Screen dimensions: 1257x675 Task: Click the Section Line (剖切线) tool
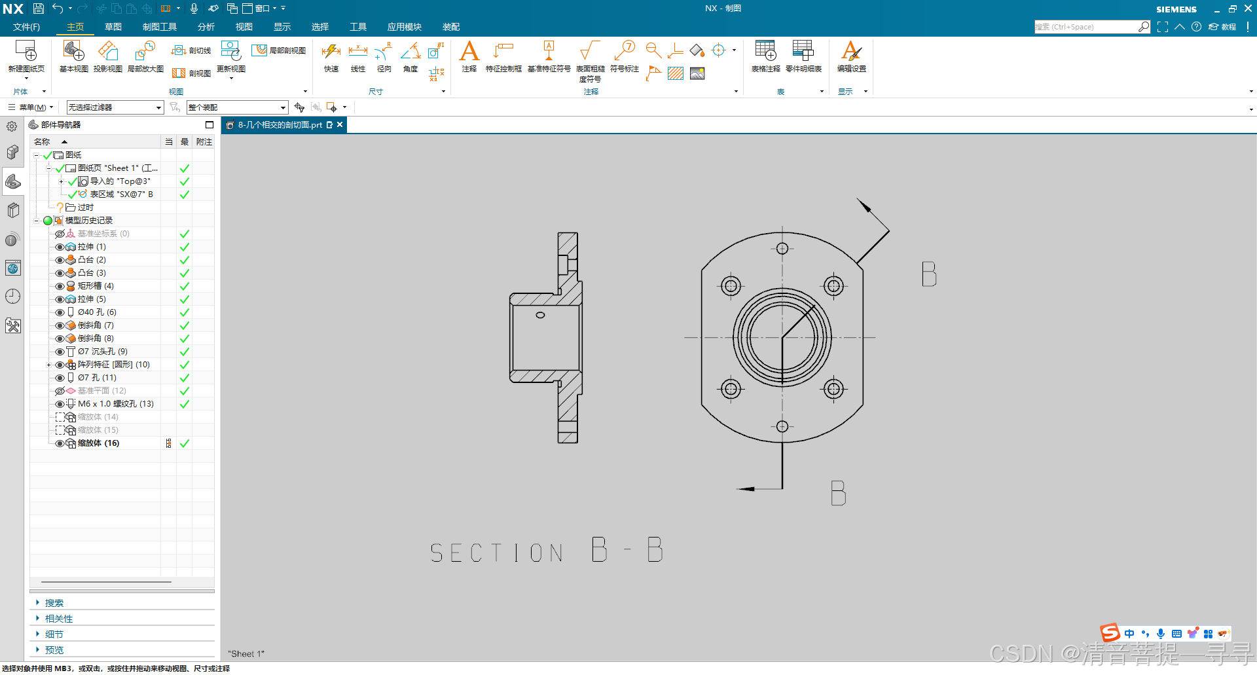[191, 50]
